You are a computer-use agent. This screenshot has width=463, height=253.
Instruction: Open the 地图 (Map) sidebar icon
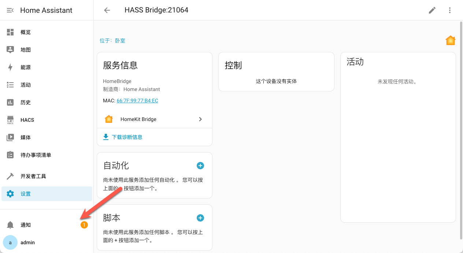tap(10, 49)
